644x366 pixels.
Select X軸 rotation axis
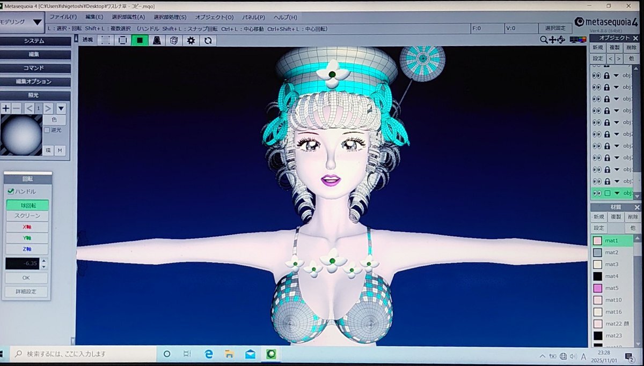[x=27, y=227]
